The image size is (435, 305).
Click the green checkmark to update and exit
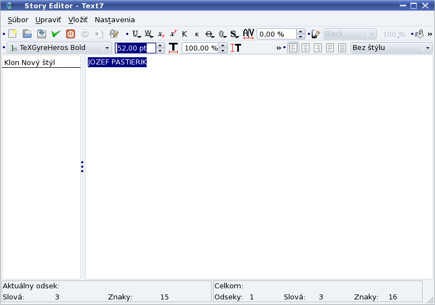point(56,34)
